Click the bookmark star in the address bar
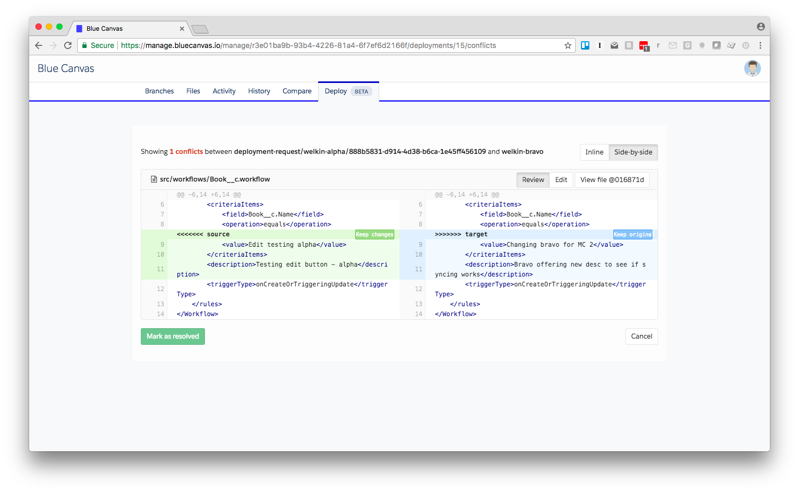This screenshot has width=799, height=493. click(x=567, y=45)
